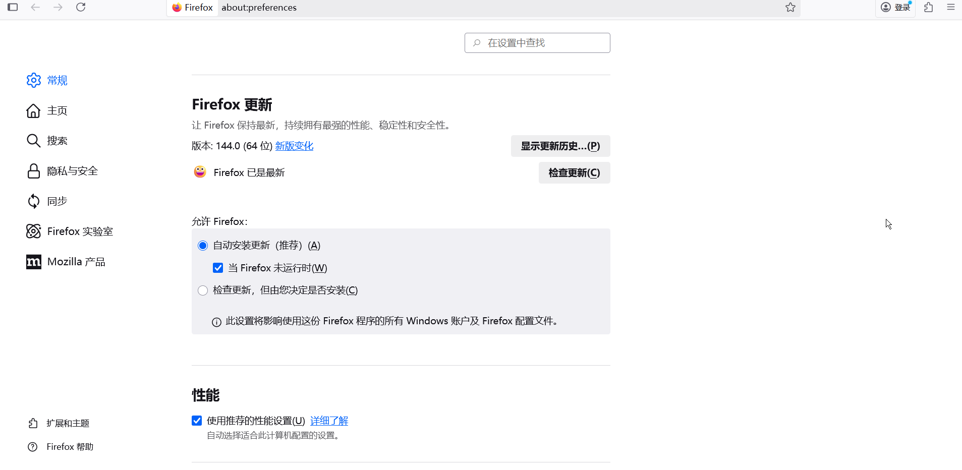The width and height of the screenshot is (962, 470).
Task: Click the 检查更新 button
Action: pos(574,172)
